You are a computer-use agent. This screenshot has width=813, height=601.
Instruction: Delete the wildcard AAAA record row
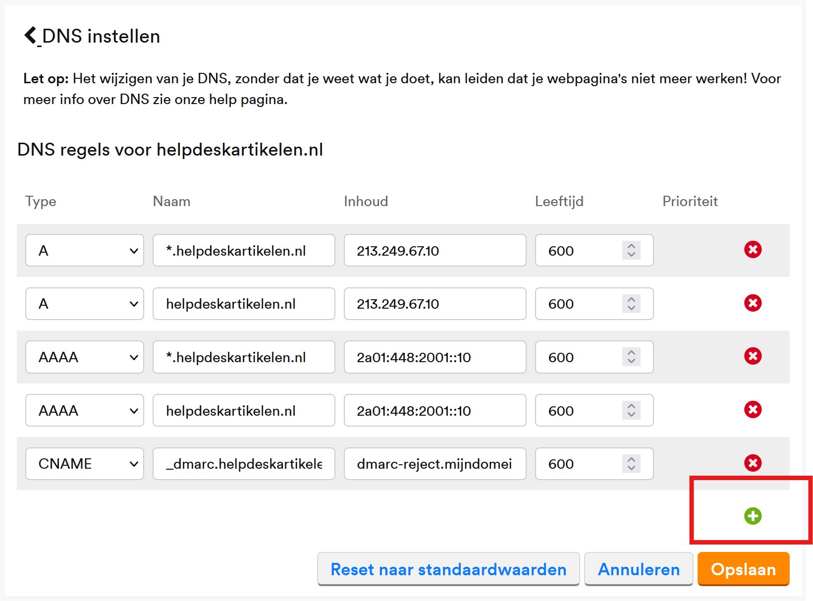click(753, 356)
